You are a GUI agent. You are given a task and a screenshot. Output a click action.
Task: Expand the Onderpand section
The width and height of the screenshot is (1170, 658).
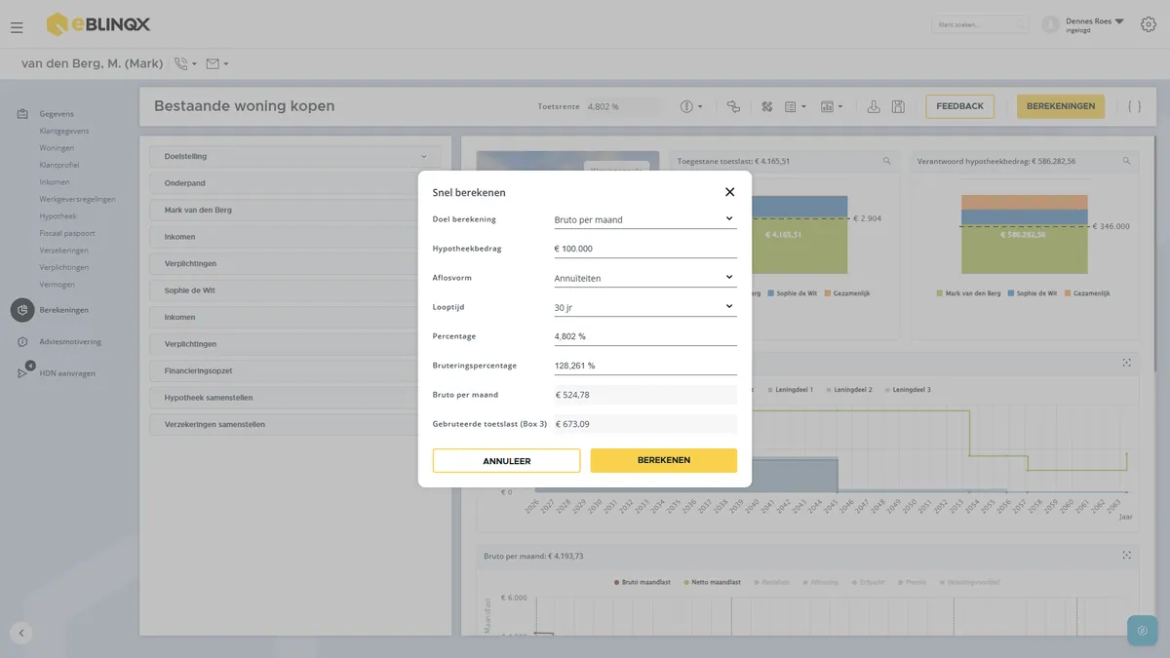pyautogui.click(x=295, y=183)
